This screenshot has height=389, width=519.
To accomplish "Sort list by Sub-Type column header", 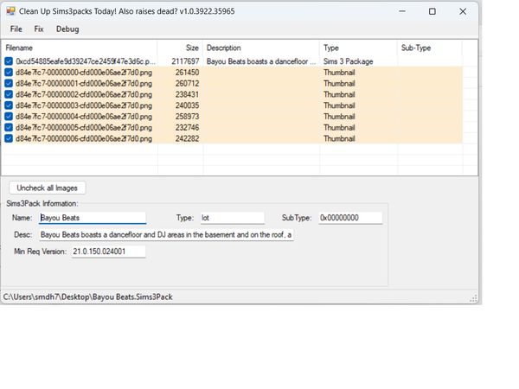I will click(x=430, y=48).
